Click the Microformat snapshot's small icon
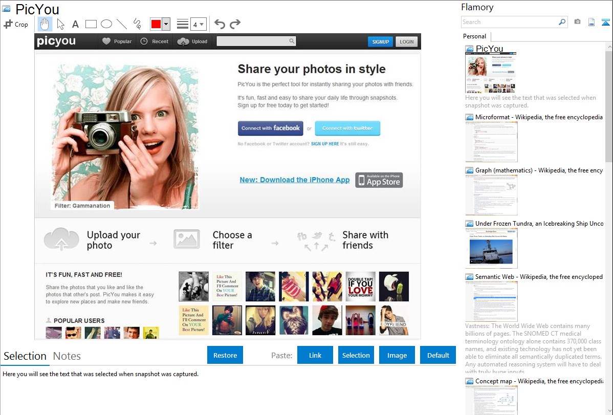 click(469, 117)
